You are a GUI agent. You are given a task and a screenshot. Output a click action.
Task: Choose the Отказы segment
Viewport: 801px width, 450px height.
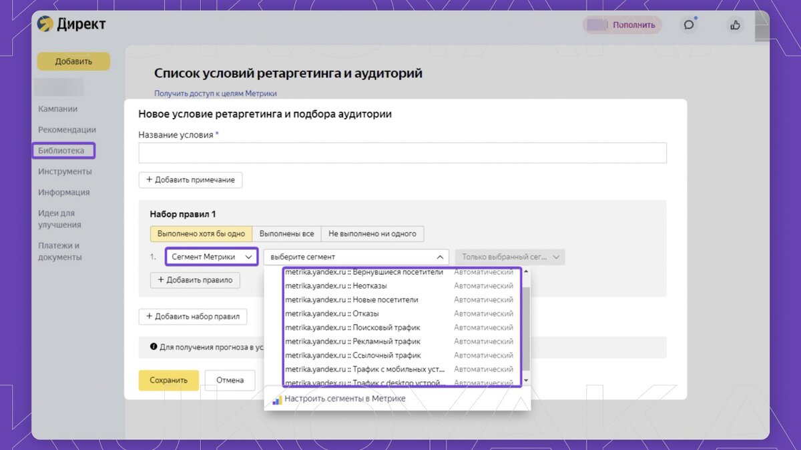(400, 314)
